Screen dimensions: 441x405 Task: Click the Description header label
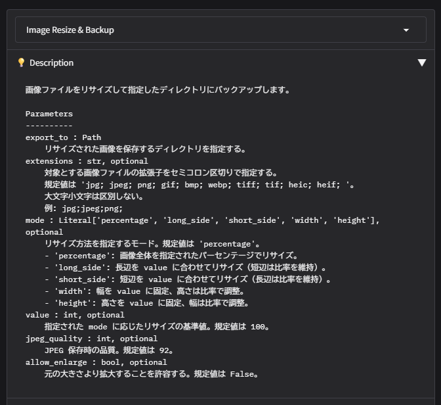point(51,63)
